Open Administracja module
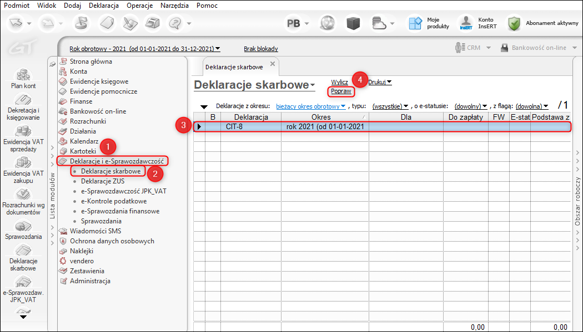Viewport: 583px width, 332px height. 85,281
